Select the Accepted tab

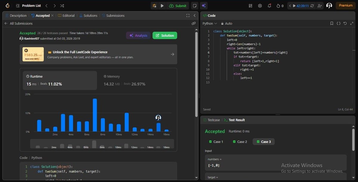click(x=41, y=16)
